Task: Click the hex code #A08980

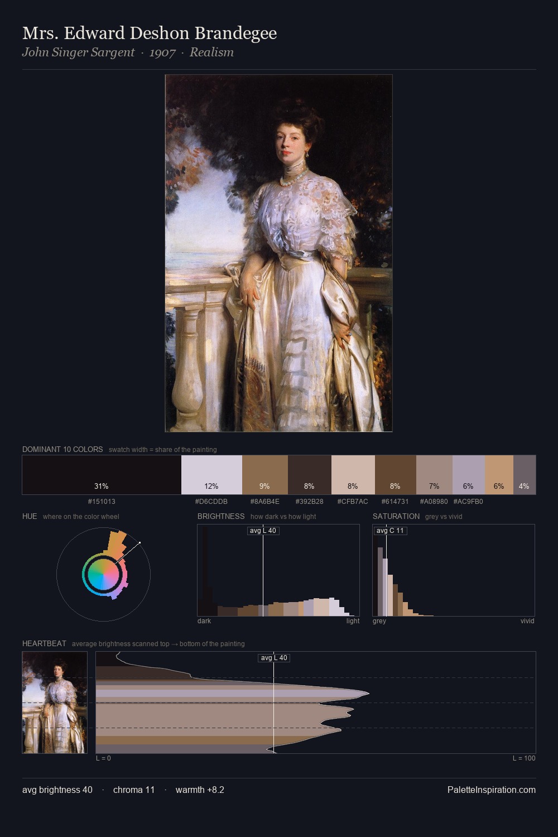Action: pyautogui.click(x=434, y=502)
